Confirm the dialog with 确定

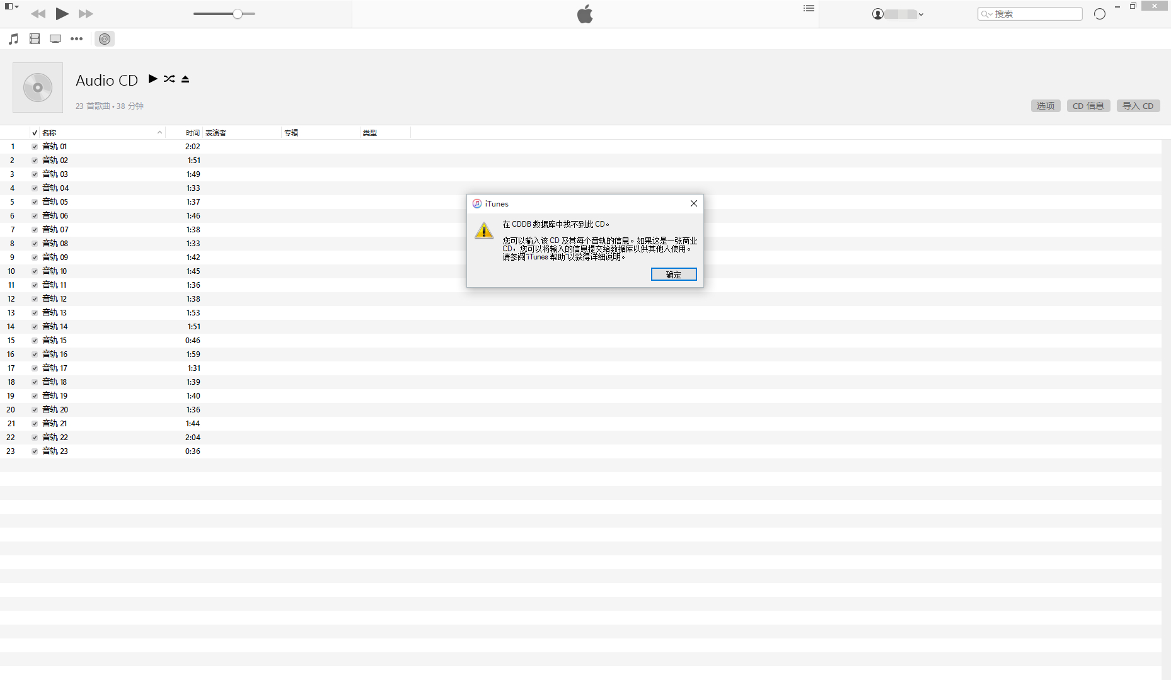click(674, 275)
